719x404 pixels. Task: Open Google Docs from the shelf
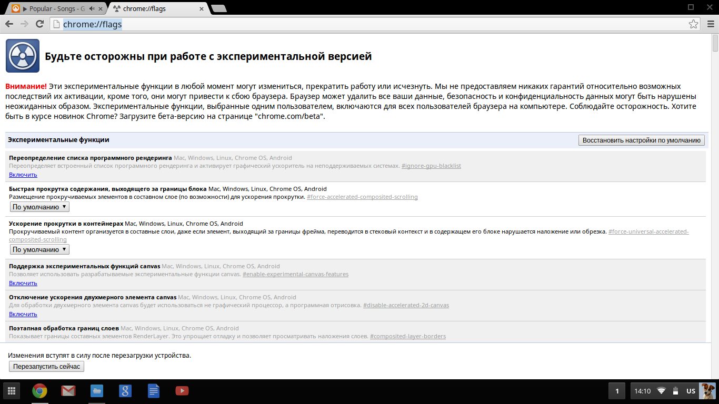(x=153, y=391)
